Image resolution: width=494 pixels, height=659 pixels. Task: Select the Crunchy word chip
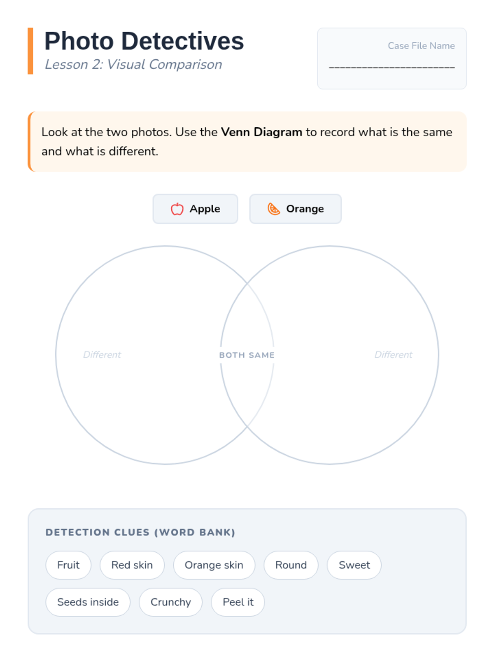pyautogui.click(x=170, y=602)
